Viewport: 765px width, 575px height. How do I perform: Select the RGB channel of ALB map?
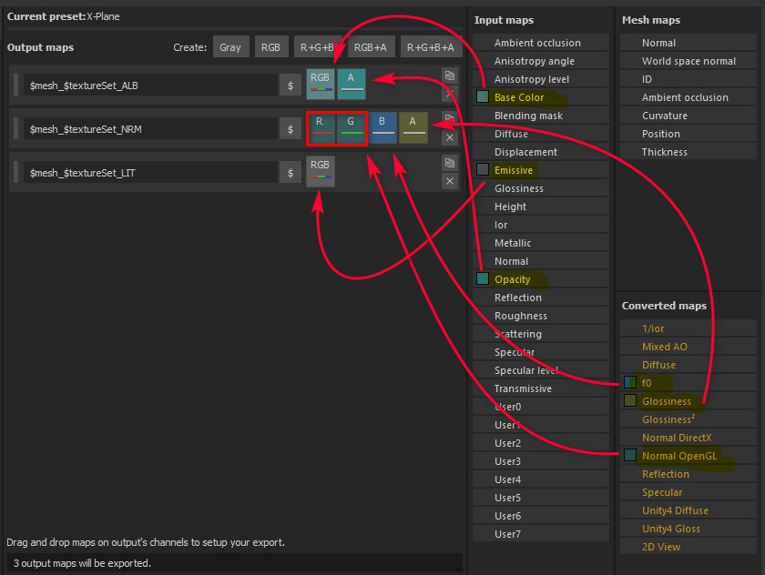320,84
